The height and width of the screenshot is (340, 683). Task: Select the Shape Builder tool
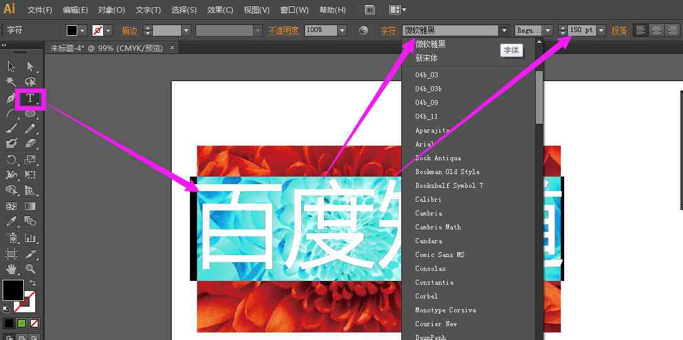11,190
